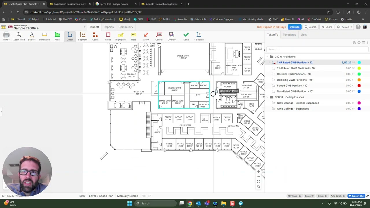
Task: Open the Lists panel tab
Action: click(x=304, y=35)
